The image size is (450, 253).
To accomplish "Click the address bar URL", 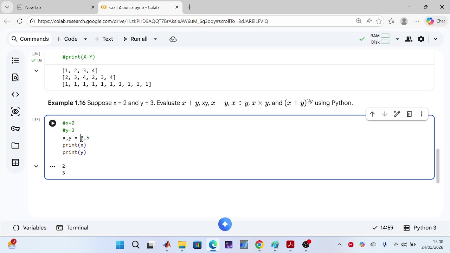I will (x=153, y=21).
